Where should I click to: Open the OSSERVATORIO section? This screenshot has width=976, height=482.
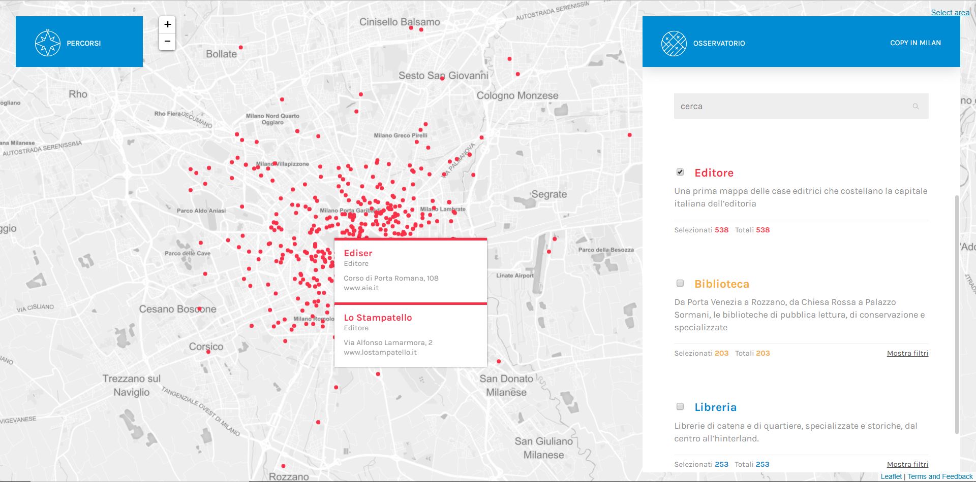719,44
